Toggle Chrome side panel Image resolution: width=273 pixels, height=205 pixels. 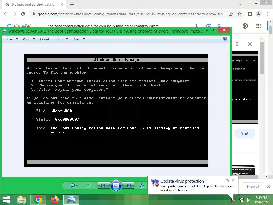[250, 14]
